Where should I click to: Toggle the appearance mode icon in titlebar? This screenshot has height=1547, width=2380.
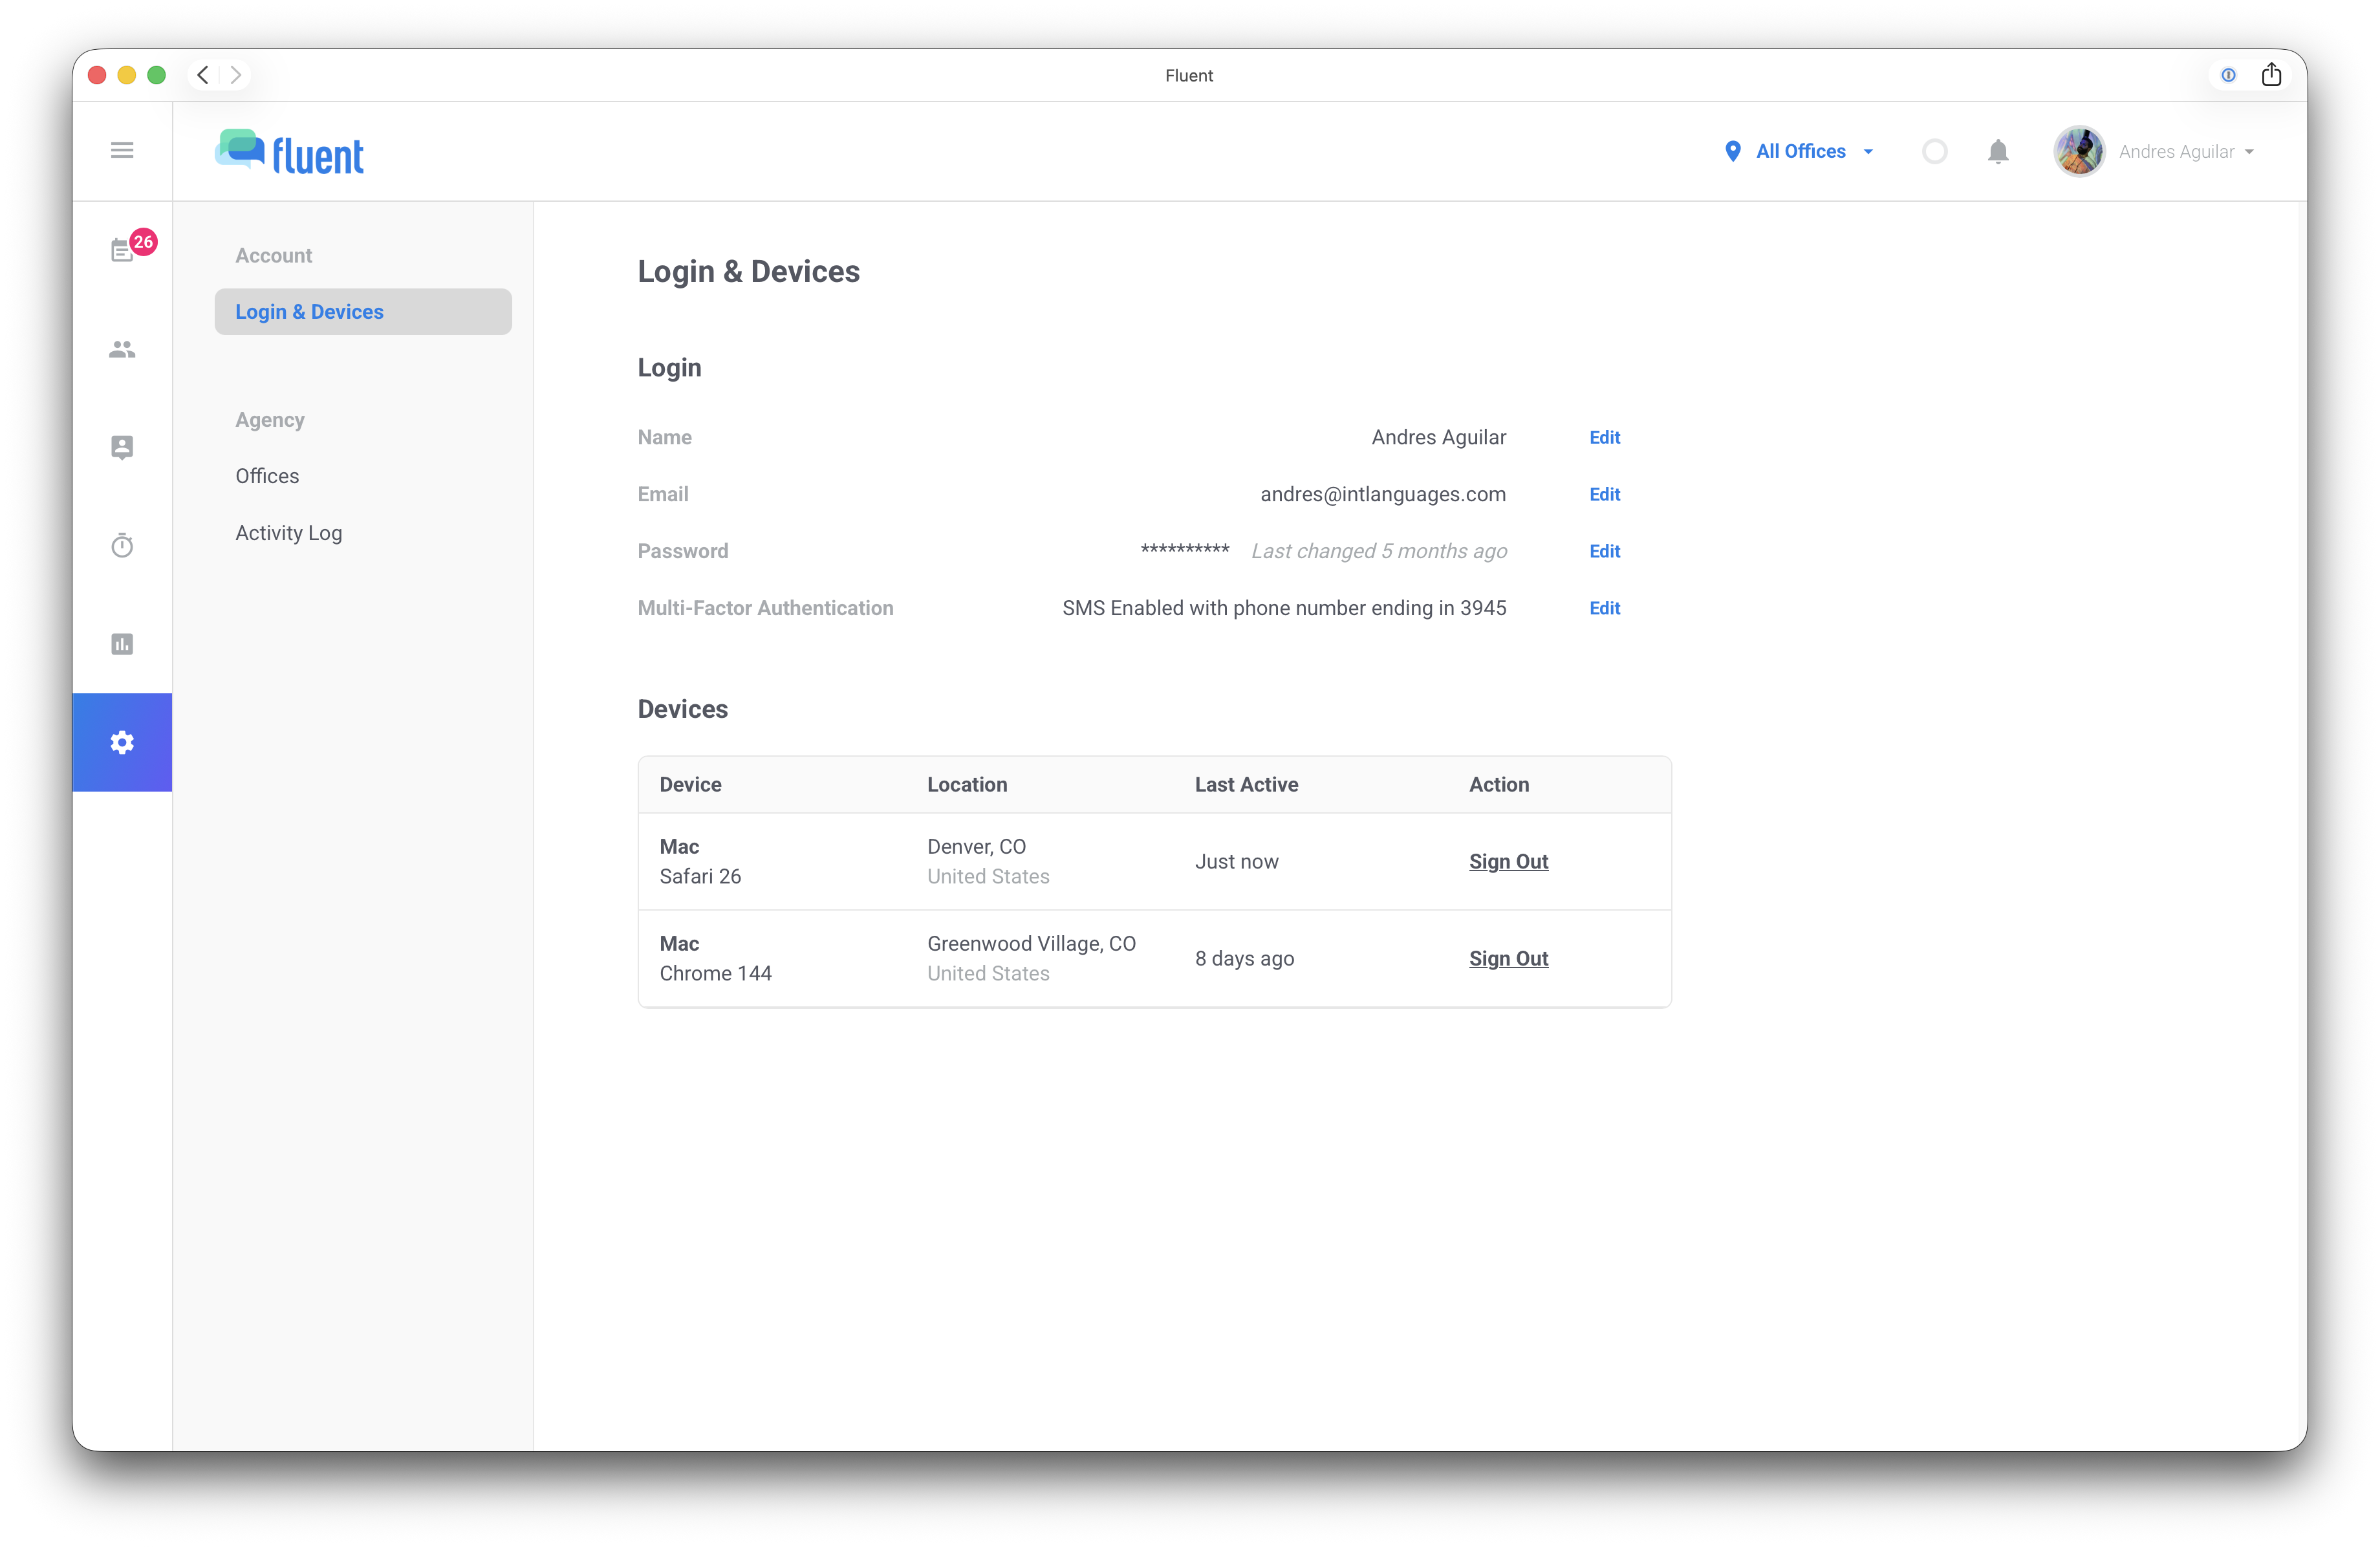coord(2228,74)
